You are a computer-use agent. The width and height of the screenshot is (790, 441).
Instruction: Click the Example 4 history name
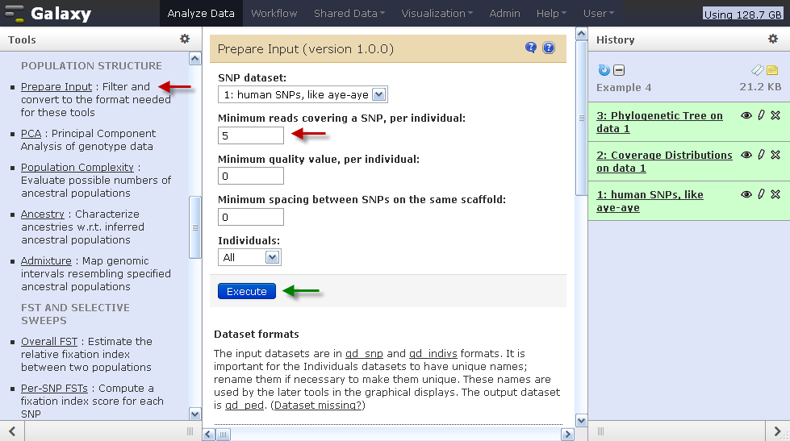624,88
